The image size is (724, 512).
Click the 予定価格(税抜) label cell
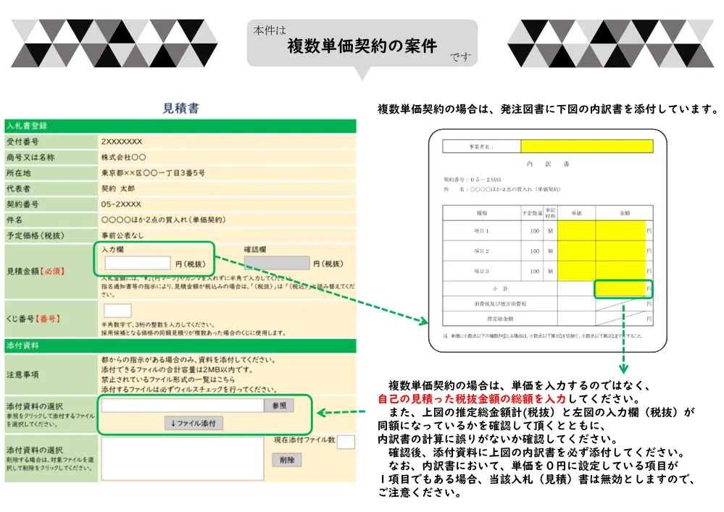point(51,235)
